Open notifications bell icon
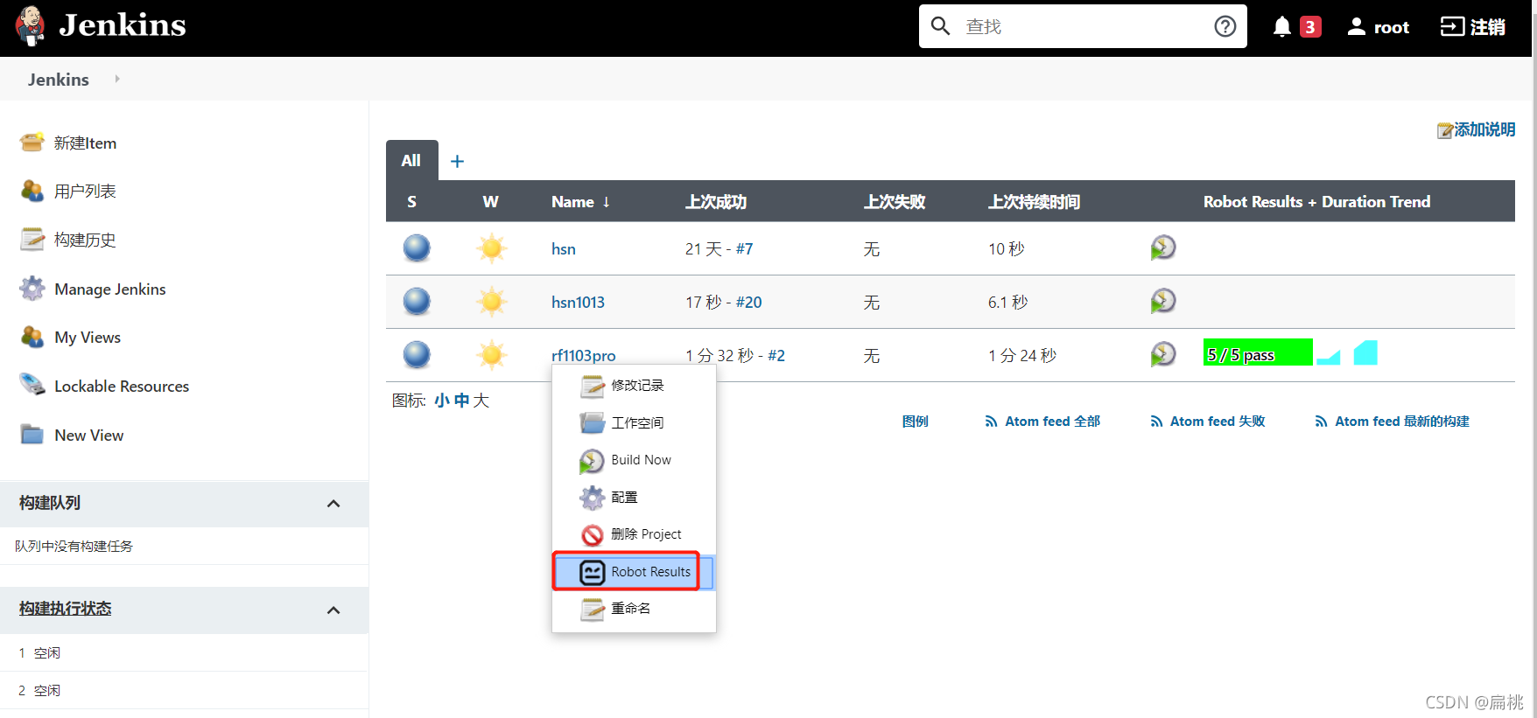 1281,26
